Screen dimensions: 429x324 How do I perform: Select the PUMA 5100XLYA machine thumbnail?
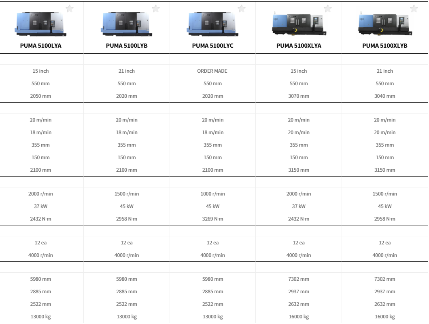click(299, 24)
